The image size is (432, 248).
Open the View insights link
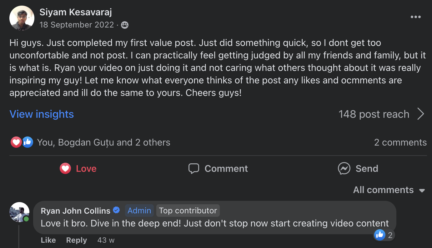click(42, 114)
